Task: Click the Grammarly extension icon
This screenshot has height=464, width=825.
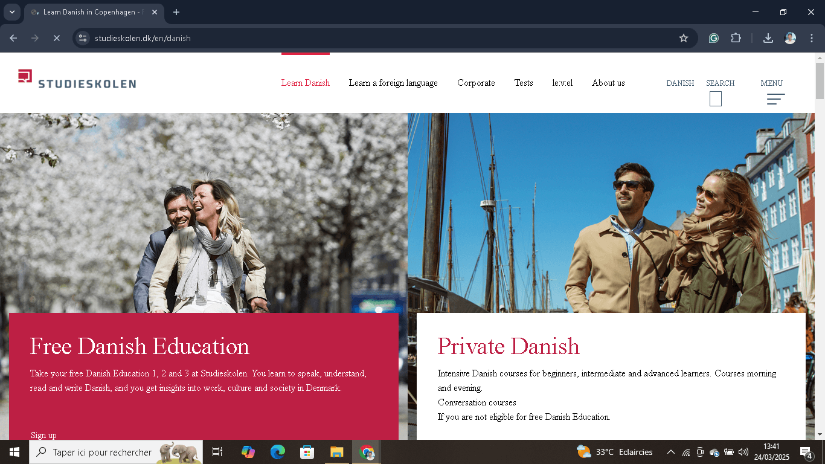Action: click(713, 37)
